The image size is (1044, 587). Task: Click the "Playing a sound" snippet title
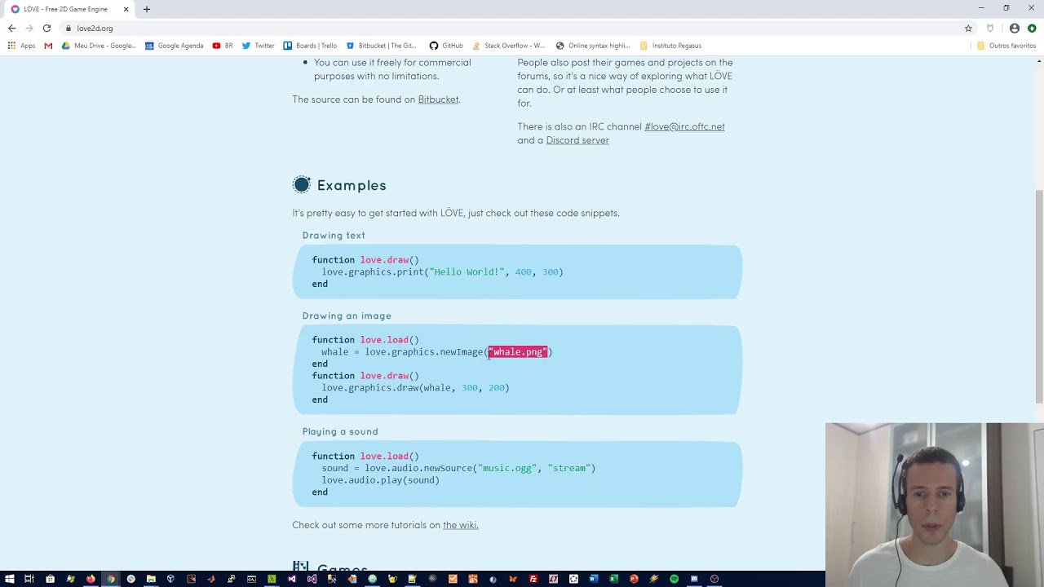(340, 431)
